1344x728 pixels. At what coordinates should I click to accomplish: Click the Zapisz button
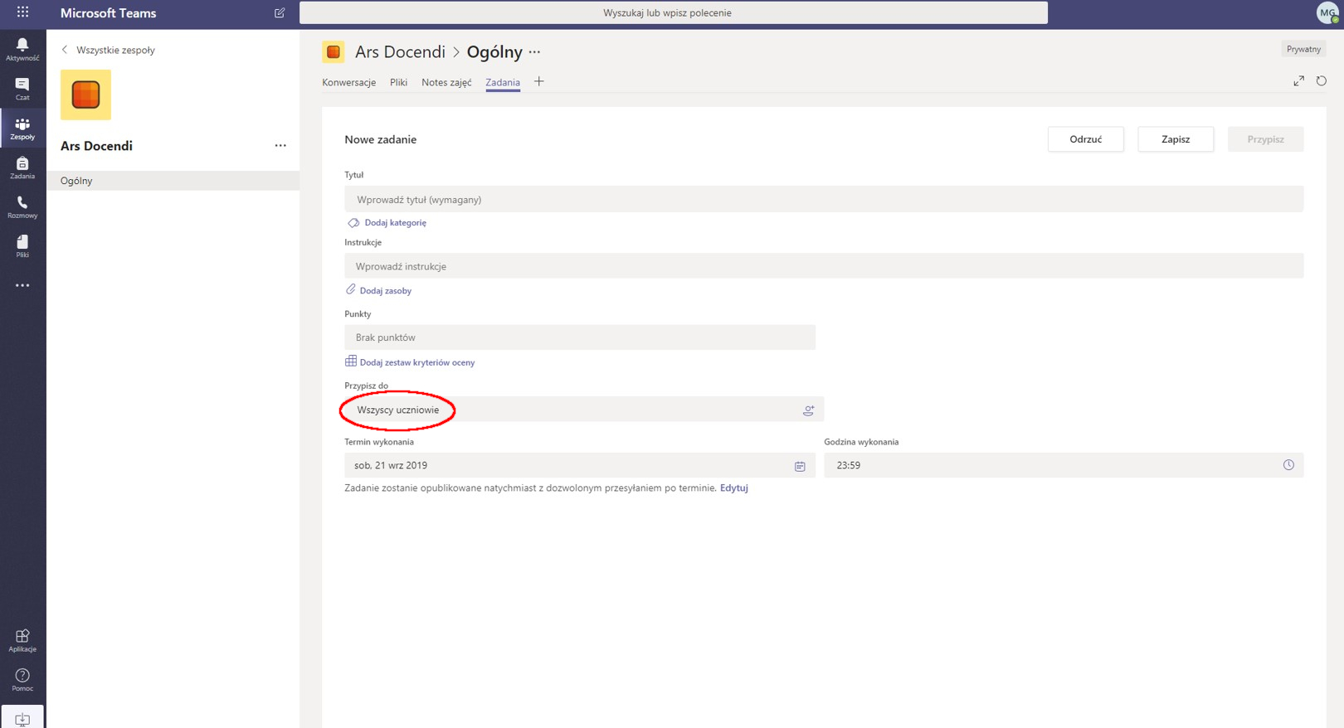tap(1176, 139)
